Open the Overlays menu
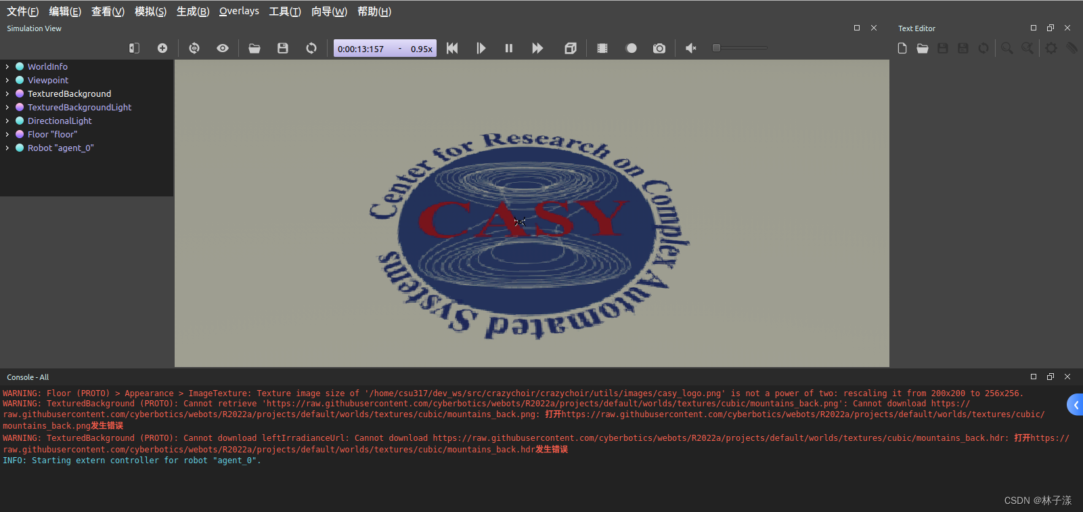The width and height of the screenshot is (1083, 512). (239, 12)
